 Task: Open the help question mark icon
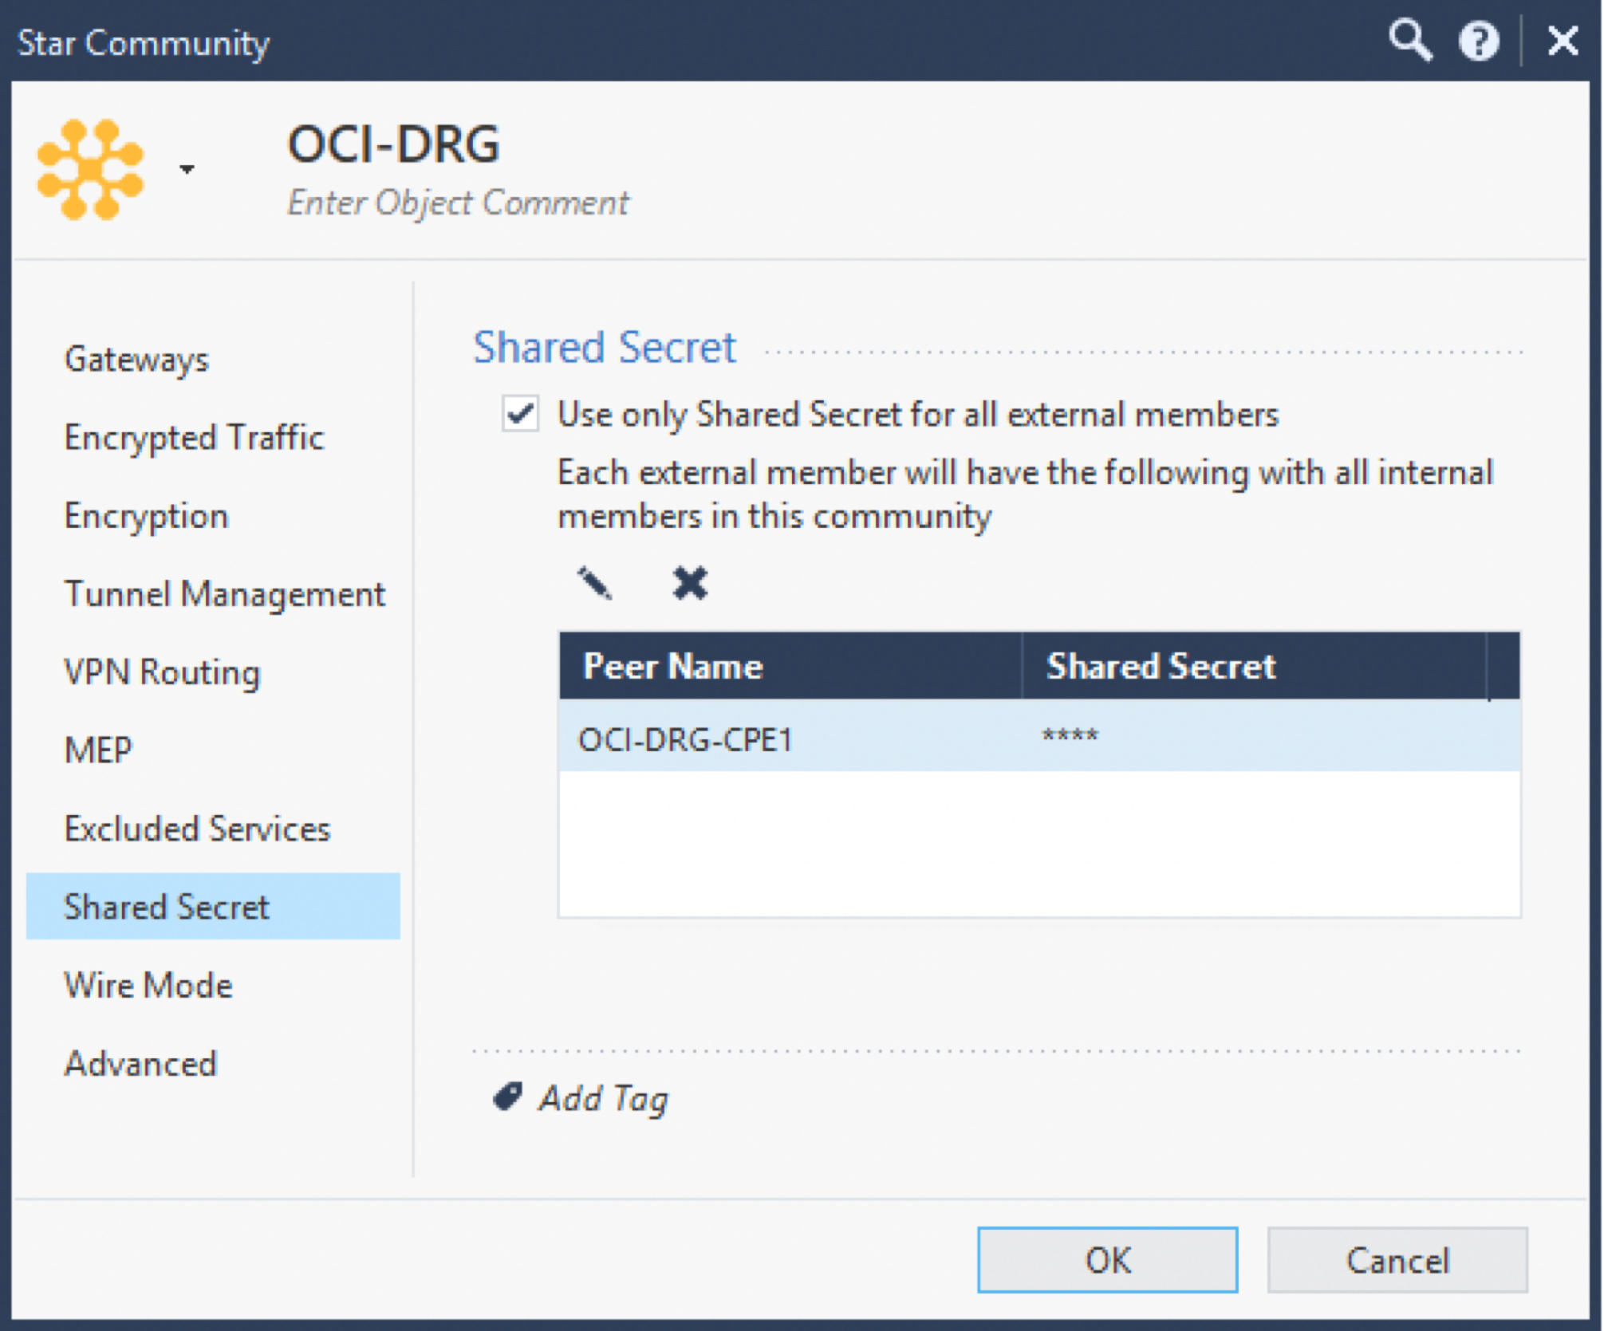pyautogui.click(x=1478, y=41)
